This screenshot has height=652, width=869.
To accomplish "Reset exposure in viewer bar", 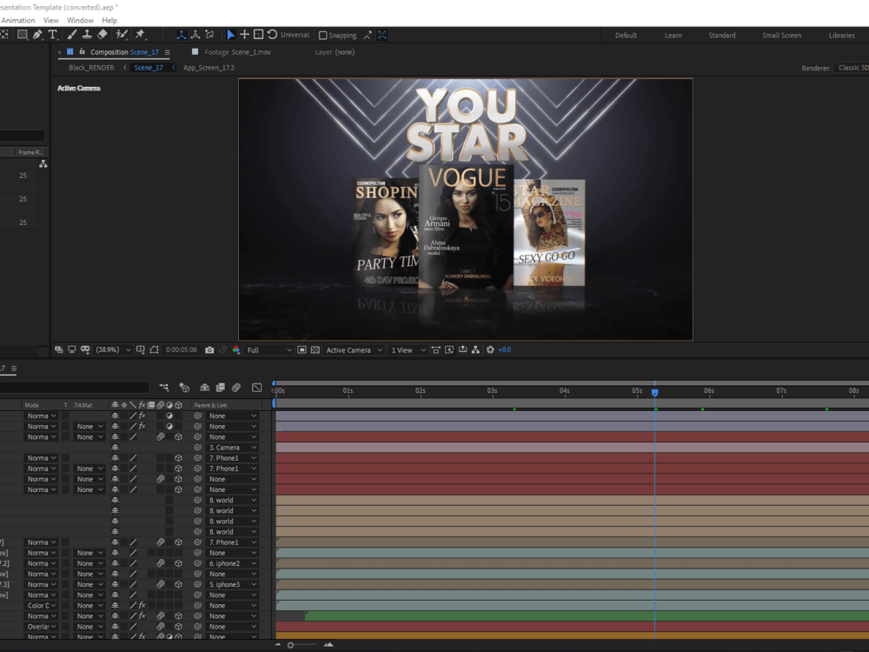I will (x=490, y=349).
